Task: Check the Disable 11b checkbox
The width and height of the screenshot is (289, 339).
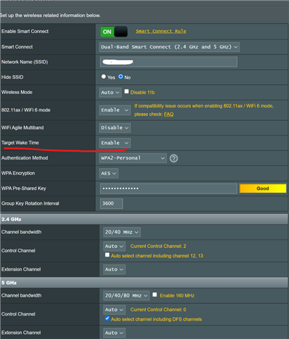Action: (x=126, y=91)
